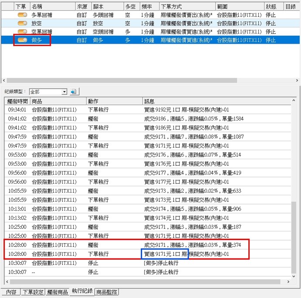This screenshot has width=301, height=298.
Task: Select the 09:47:59 觸發 entry with 單量:1087
Action: pyautogui.click(x=148, y=137)
